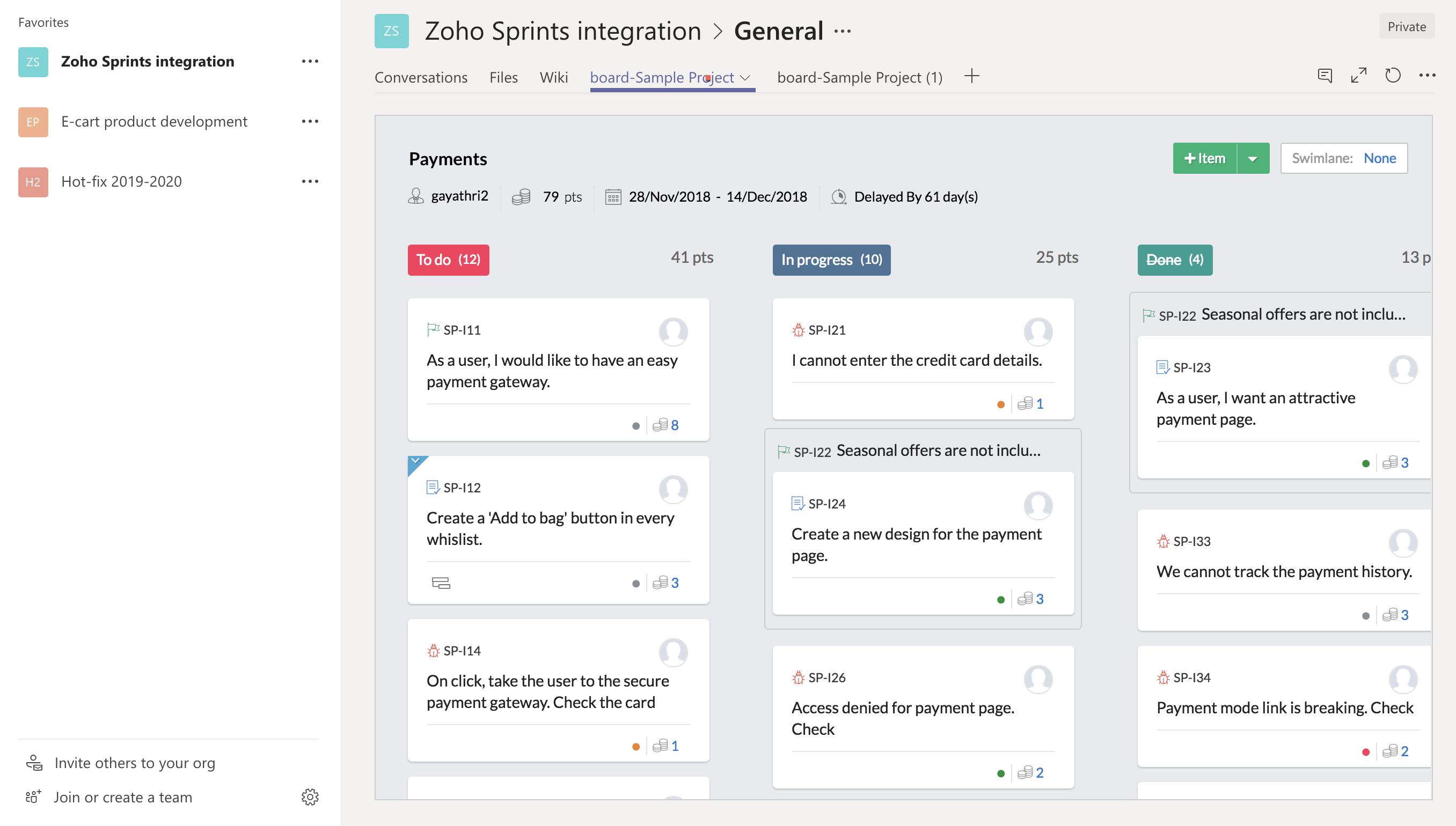Click orange priority dot on SP-I14 card
The height and width of the screenshot is (826, 1456).
[x=636, y=747]
